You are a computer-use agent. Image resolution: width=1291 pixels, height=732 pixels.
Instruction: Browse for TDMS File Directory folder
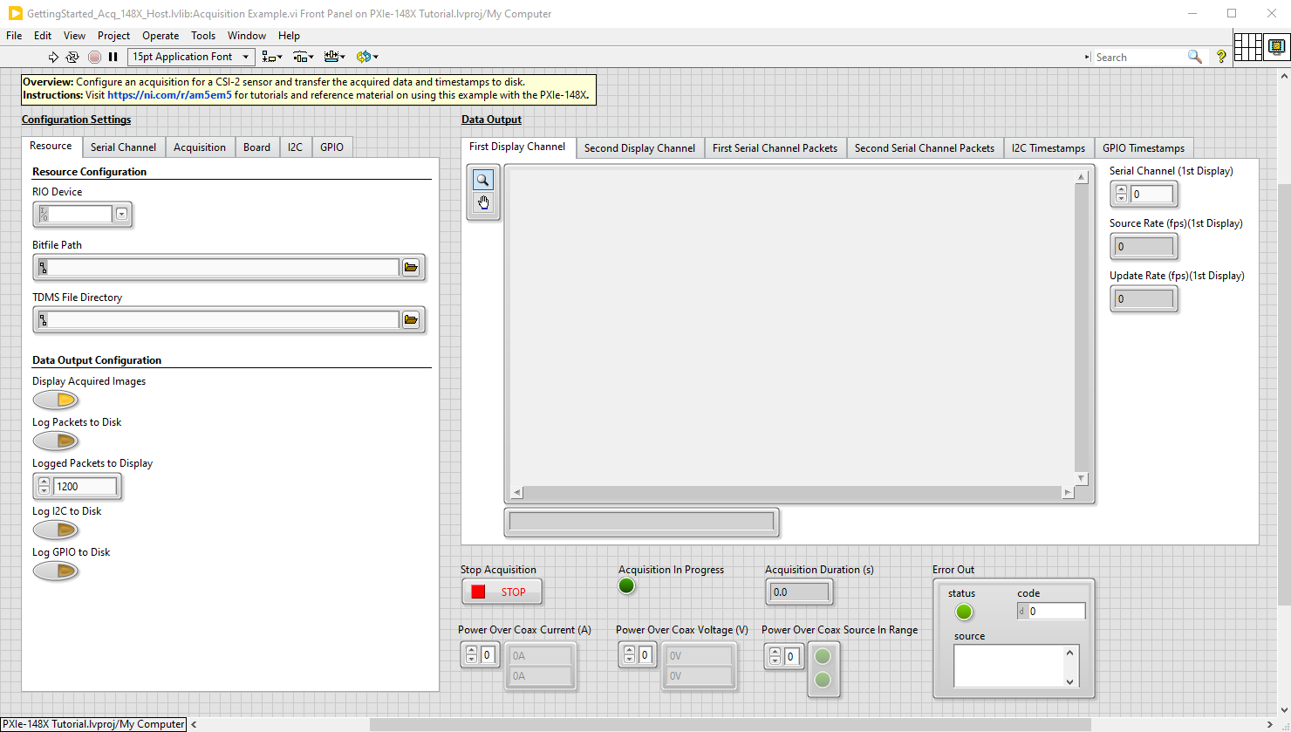(411, 319)
